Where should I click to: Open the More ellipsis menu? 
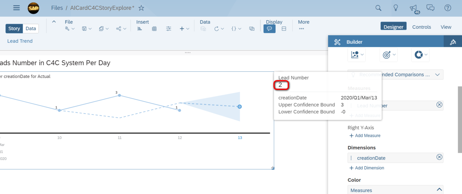(x=301, y=29)
